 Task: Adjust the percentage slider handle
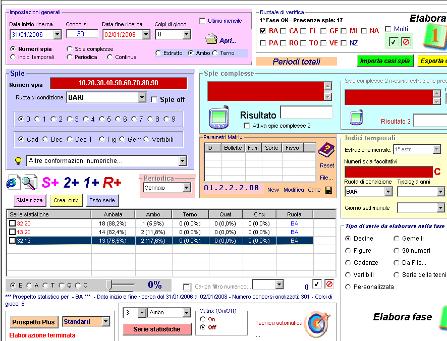click(109, 285)
